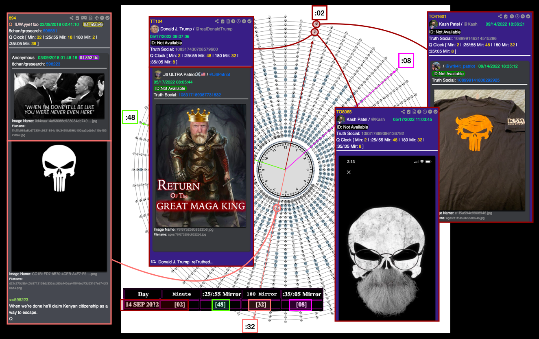This screenshot has width=539, height=339.
Task: Click the image file icon on card TO8065
Action: [415, 112]
